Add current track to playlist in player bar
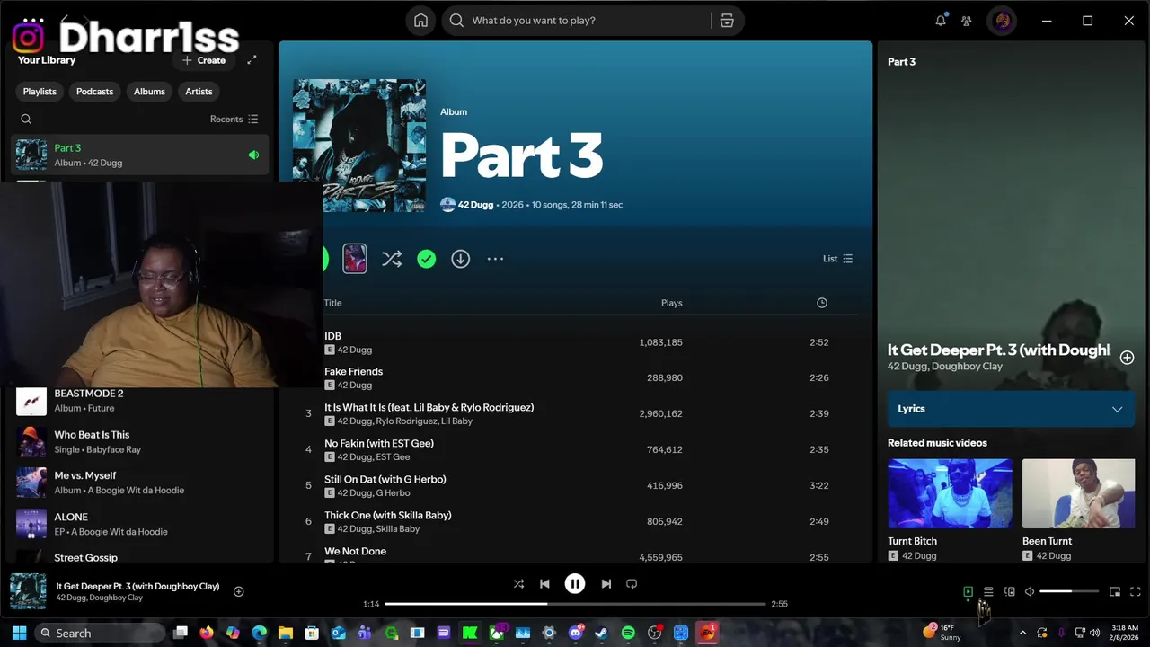Image resolution: width=1150 pixels, height=647 pixels. pyautogui.click(x=239, y=591)
